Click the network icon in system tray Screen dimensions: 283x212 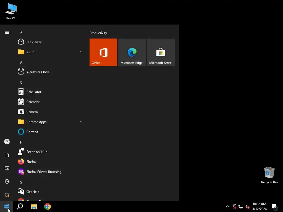click(x=241, y=206)
